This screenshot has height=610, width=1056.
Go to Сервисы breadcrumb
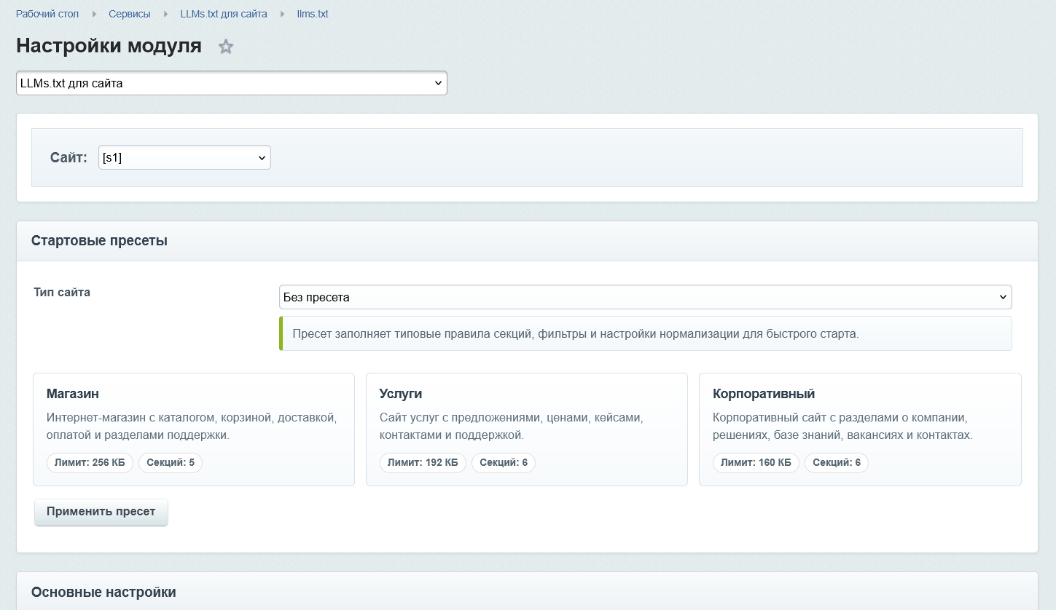pos(130,14)
